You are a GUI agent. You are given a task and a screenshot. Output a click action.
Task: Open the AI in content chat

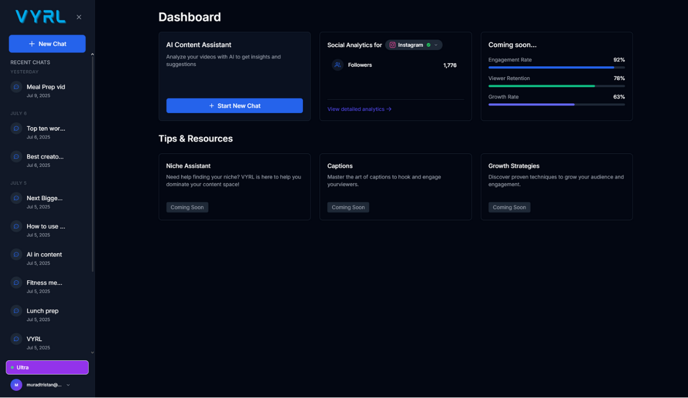pyautogui.click(x=47, y=258)
